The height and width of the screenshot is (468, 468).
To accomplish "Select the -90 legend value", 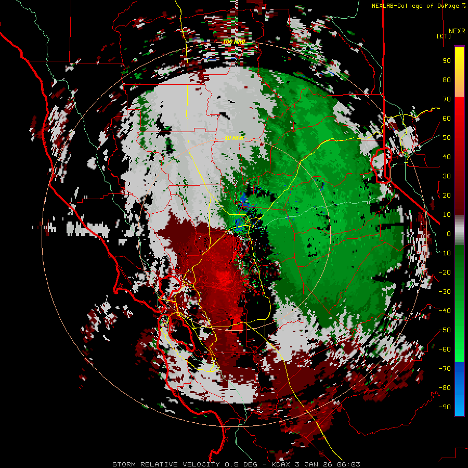I will pyautogui.click(x=445, y=407).
